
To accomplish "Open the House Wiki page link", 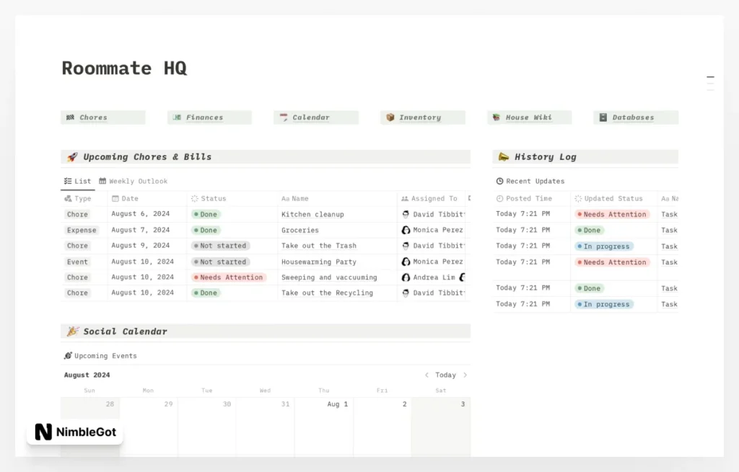I will pyautogui.click(x=529, y=117).
